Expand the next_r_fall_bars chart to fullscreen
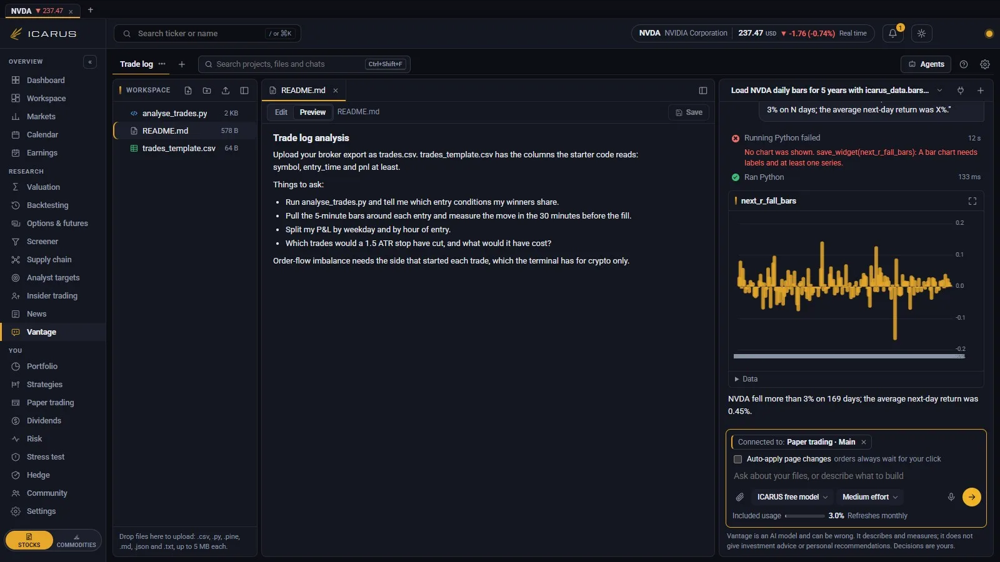Screen dimensions: 1000x562 (x=972, y=201)
